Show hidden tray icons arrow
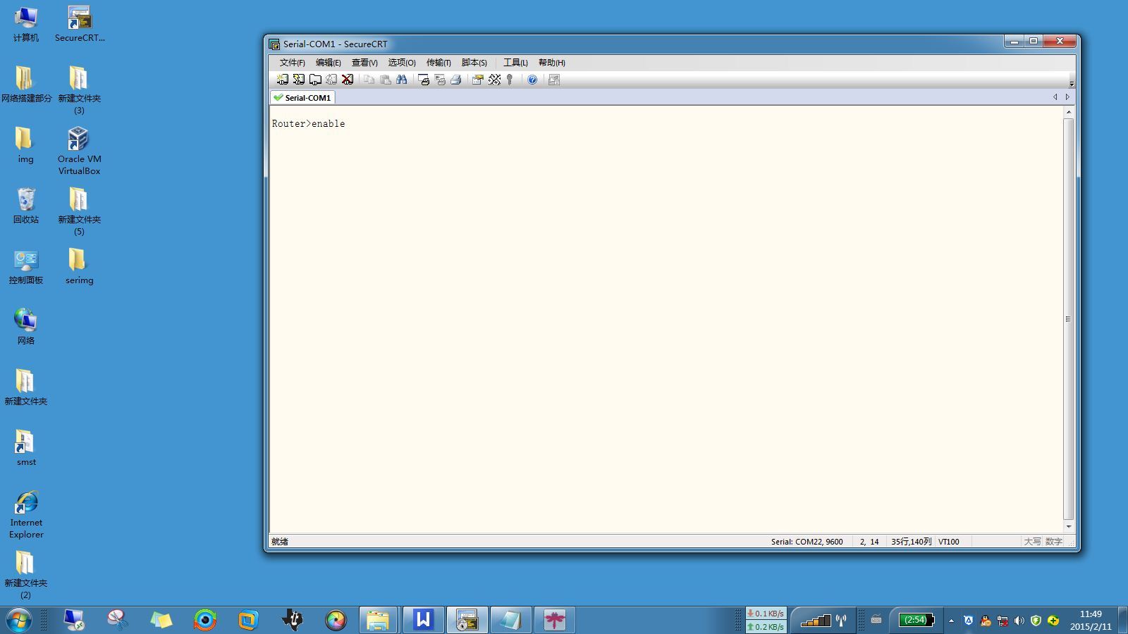This screenshot has width=1128, height=634. coord(951,621)
